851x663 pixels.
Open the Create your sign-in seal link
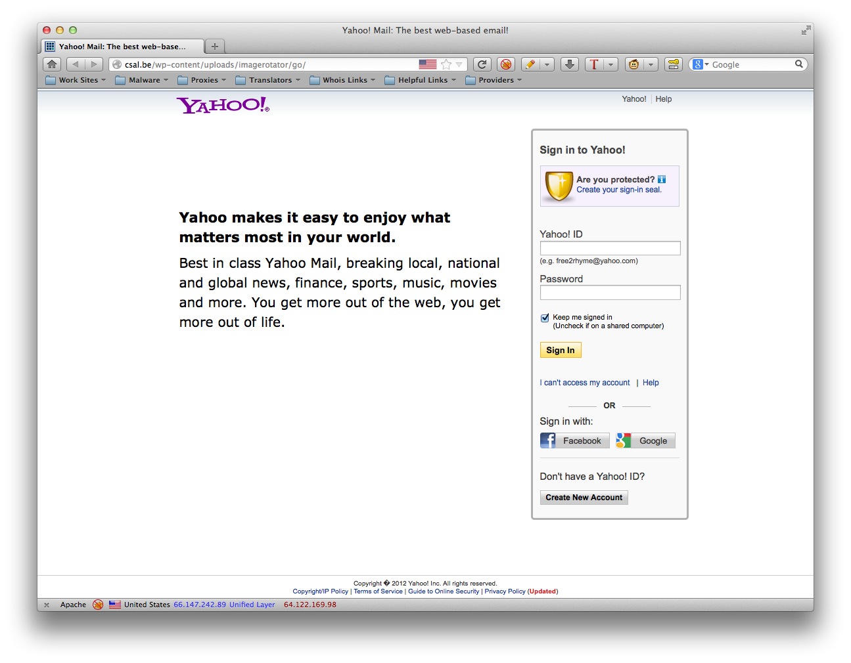pos(619,190)
